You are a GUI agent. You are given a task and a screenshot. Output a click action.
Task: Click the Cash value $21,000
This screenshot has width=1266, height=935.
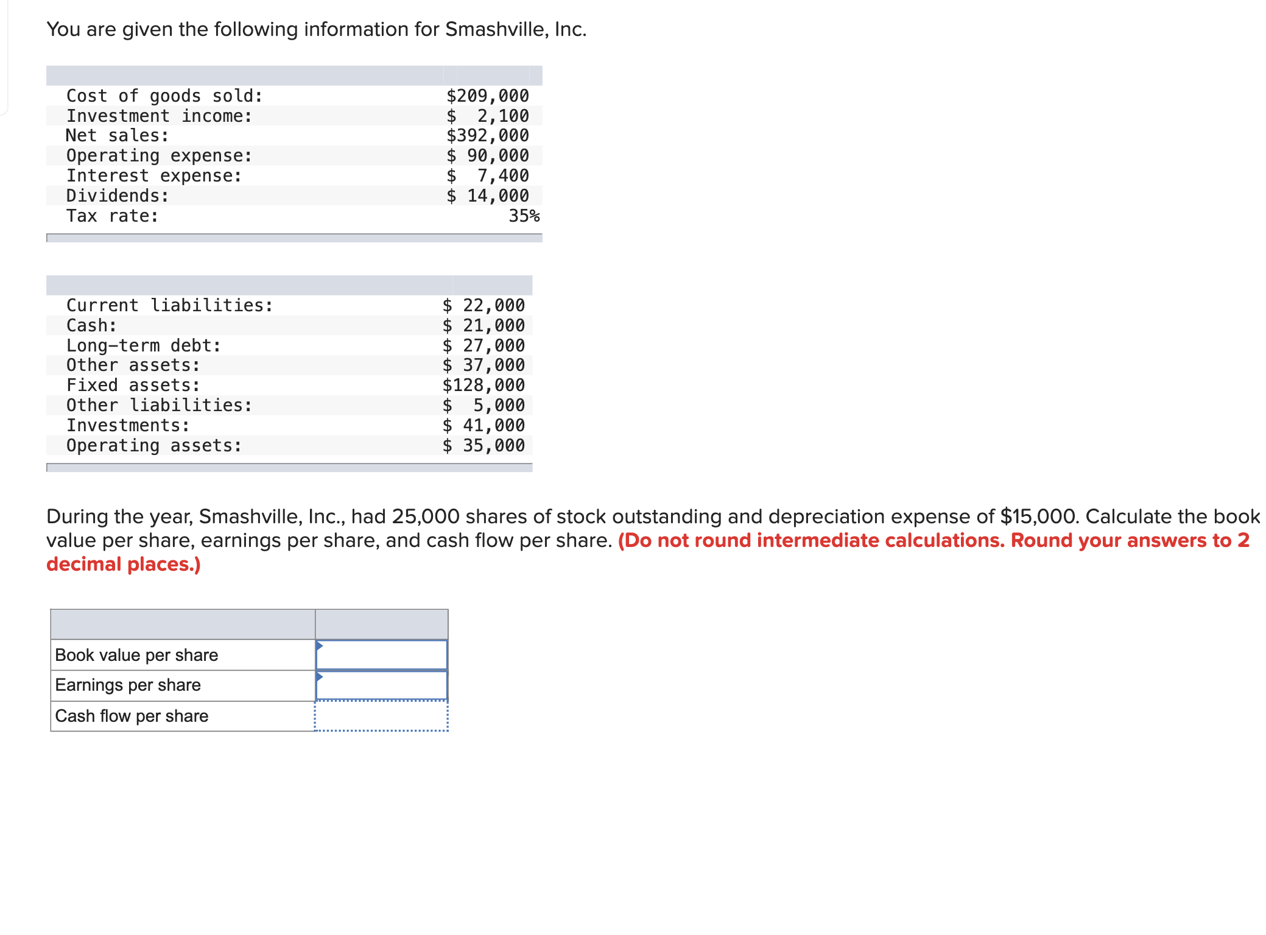483,325
